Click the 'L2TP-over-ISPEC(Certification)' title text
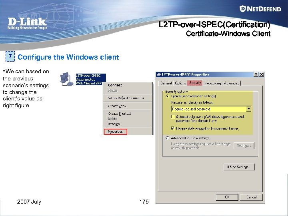The height and width of the screenshot is (216, 288). tap(214, 24)
